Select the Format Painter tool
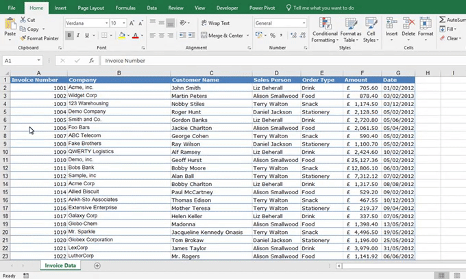 (x=40, y=38)
